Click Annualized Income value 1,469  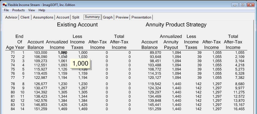point(62,109)
